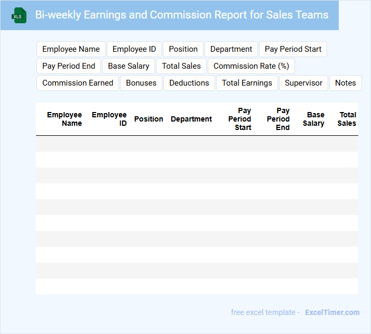The height and width of the screenshot is (334, 371).
Task: Choose the Total Earnings tag
Action: [x=247, y=83]
